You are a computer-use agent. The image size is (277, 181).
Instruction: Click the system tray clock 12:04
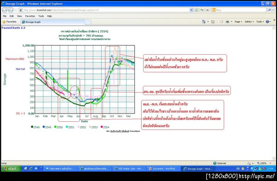point(270,169)
